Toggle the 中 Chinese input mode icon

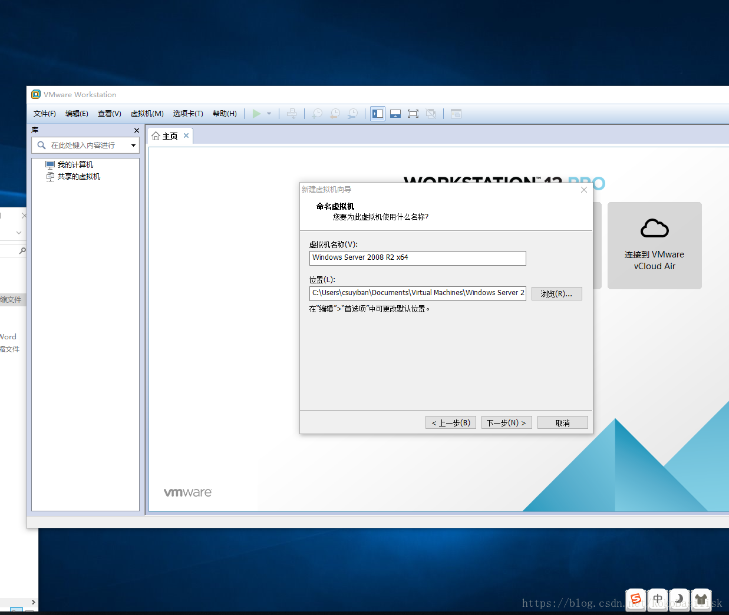[x=658, y=600]
